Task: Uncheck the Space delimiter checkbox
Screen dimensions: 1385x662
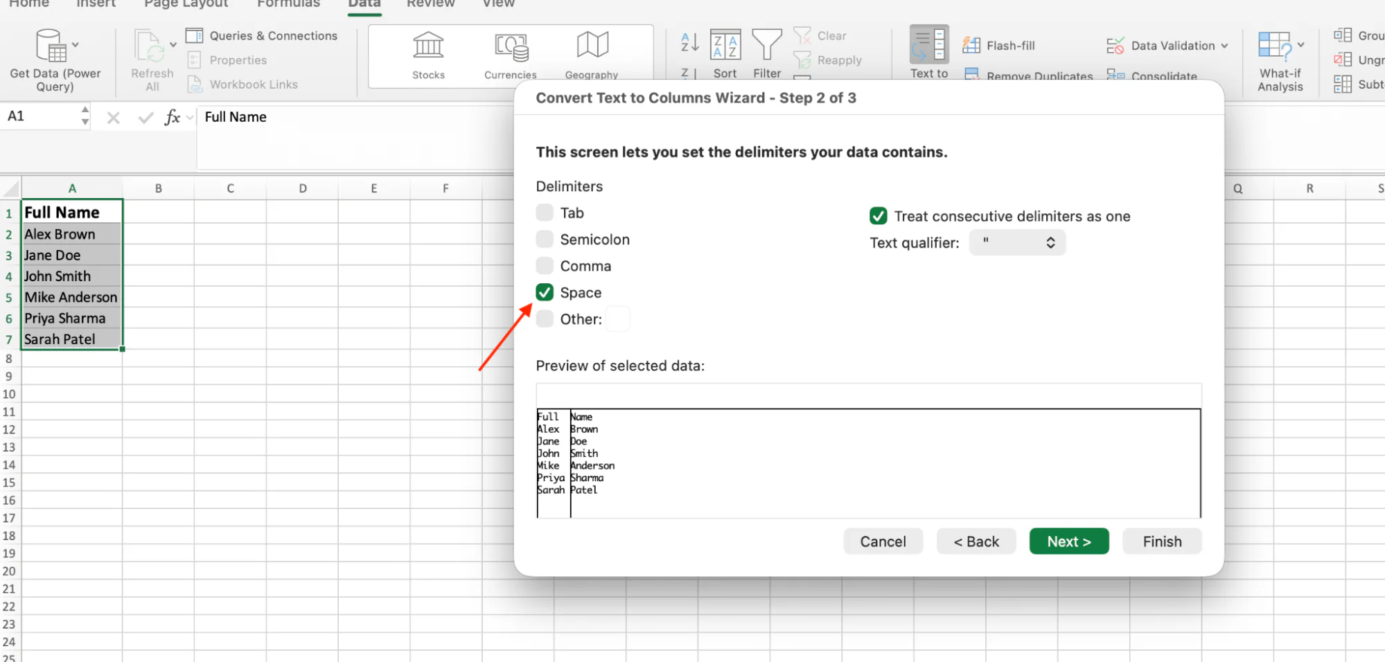Action: (x=545, y=292)
